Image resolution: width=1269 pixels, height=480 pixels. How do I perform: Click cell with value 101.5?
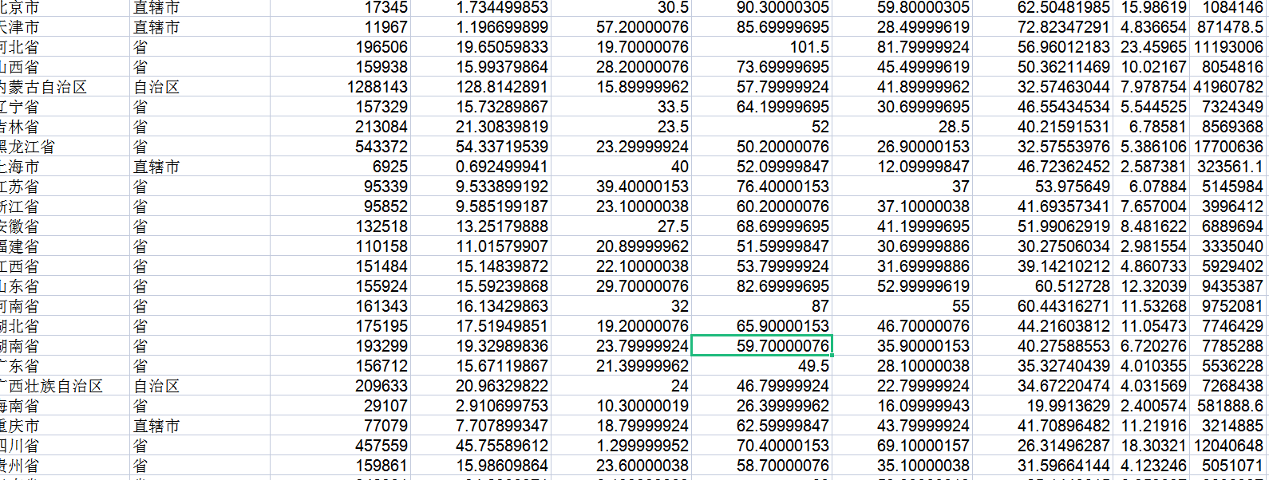pos(761,47)
